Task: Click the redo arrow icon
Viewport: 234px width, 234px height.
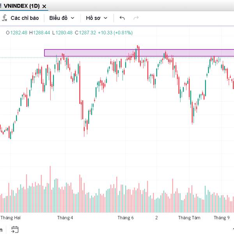Action: tap(136, 18)
